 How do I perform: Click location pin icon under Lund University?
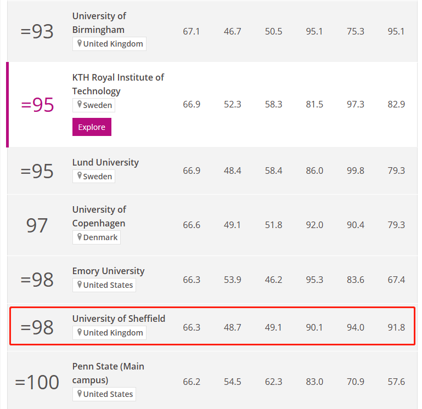80,176
